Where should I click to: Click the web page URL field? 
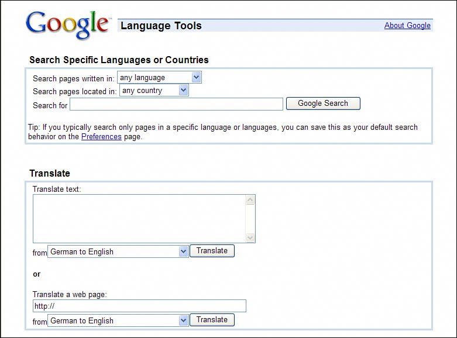139,306
